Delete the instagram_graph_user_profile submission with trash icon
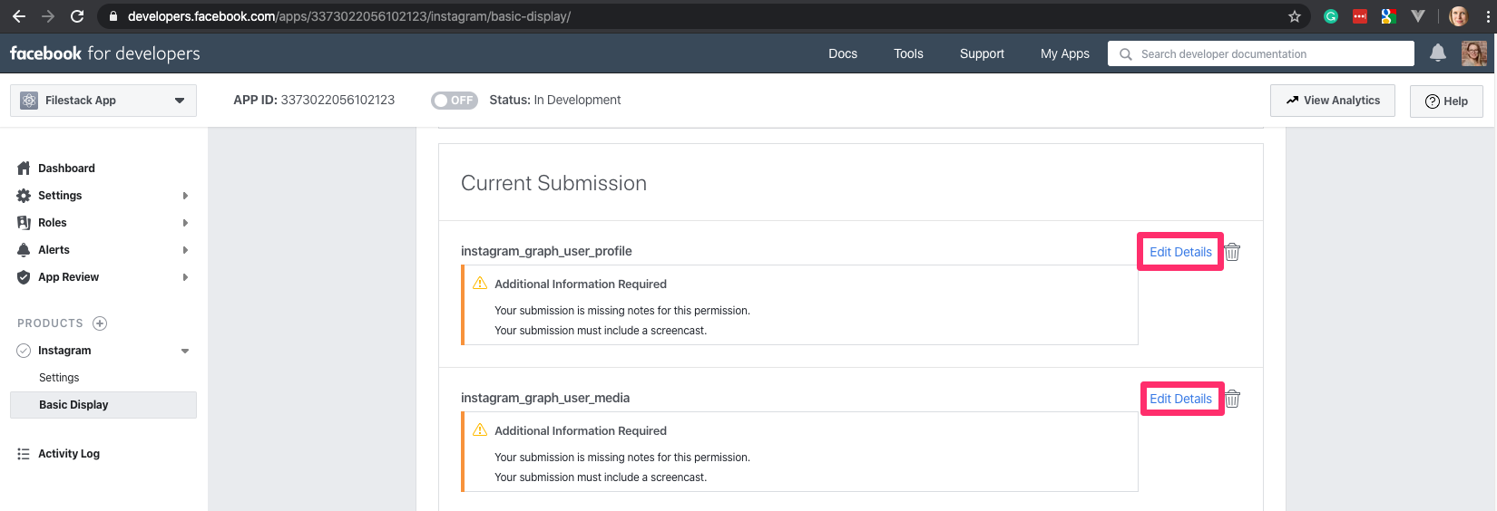The image size is (1497, 511). [x=1232, y=252]
